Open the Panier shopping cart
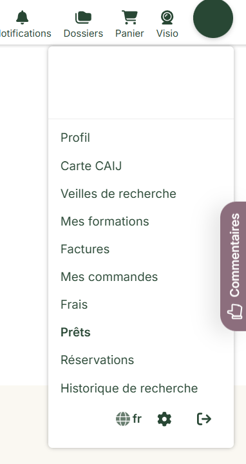 click(x=130, y=17)
